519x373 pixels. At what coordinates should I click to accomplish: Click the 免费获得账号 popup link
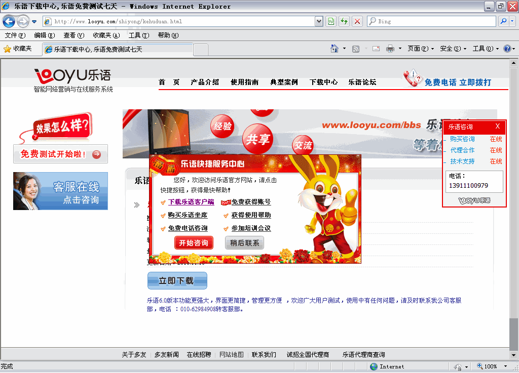(x=251, y=202)
